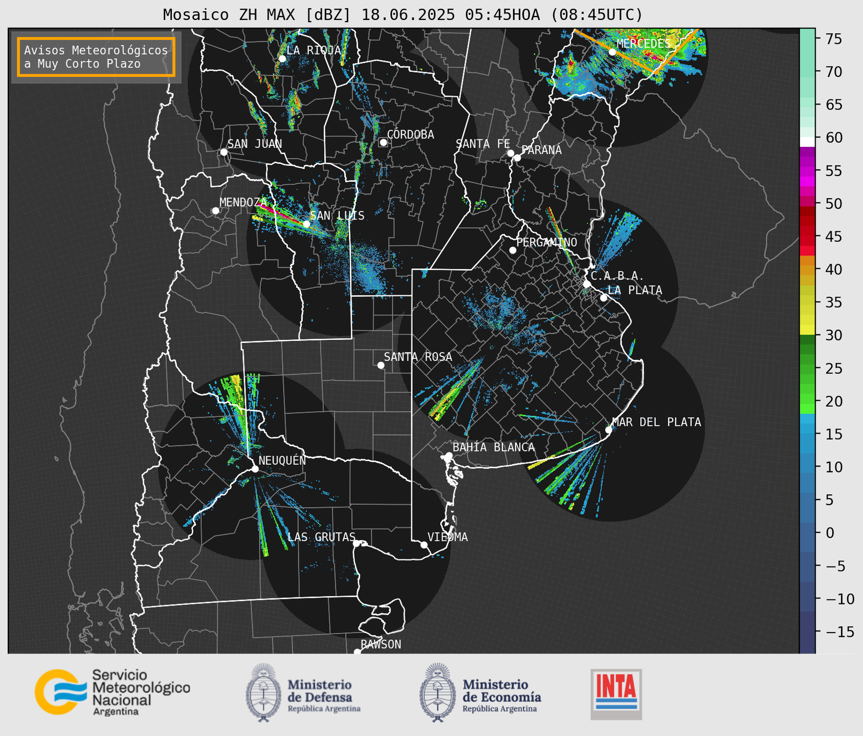Click the 40 dBZ orange band on color scale
Viewport: 863px width, 736px height.
[x=807, y=270]
